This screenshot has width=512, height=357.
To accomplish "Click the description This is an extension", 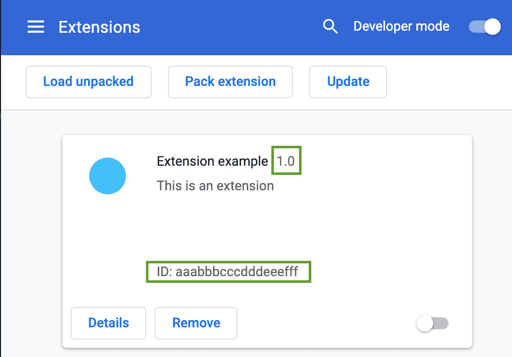I will (215, 186).
